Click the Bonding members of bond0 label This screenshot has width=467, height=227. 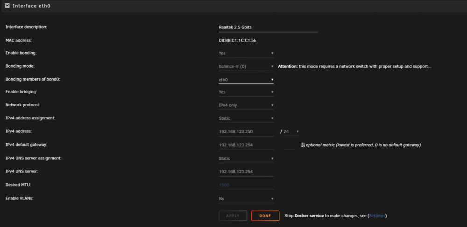(33, 80)
